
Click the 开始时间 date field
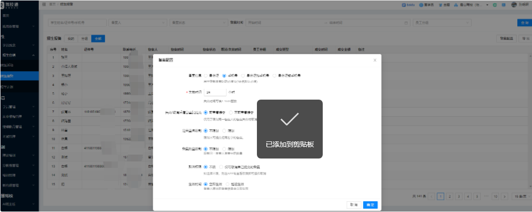pyautogui.click(x=285, y=23)
